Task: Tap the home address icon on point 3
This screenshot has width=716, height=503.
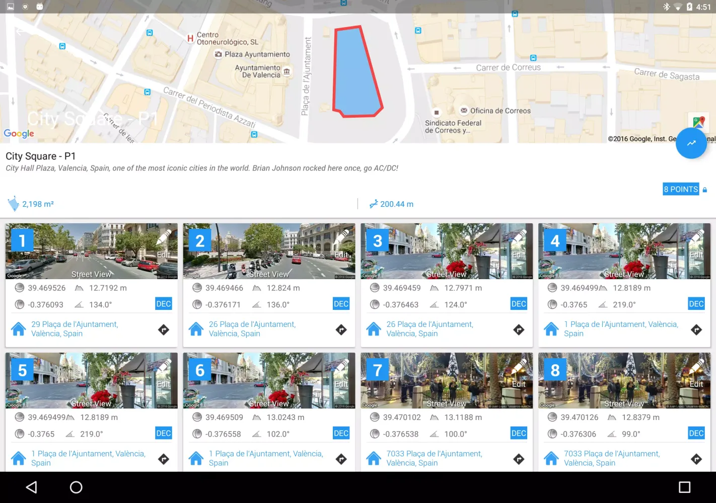Action: tap(374, 329)
